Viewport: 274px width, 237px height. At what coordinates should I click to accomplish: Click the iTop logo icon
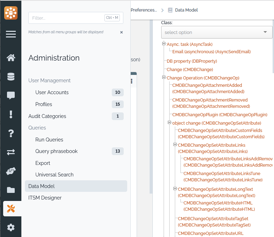click(x=11, y=13)
